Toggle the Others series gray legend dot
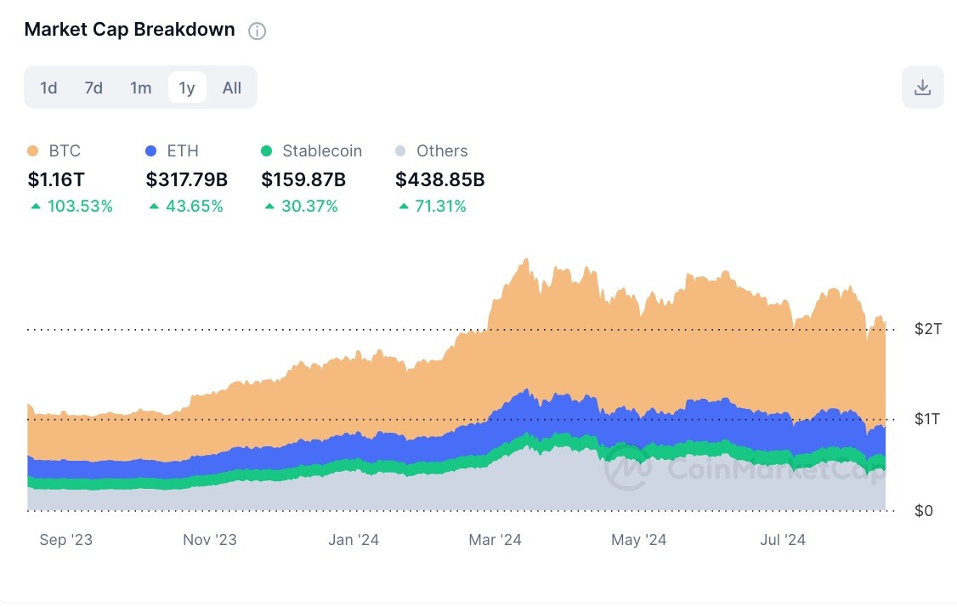The height and width of the screenshot is (607, 957). (x=400, y=150)
